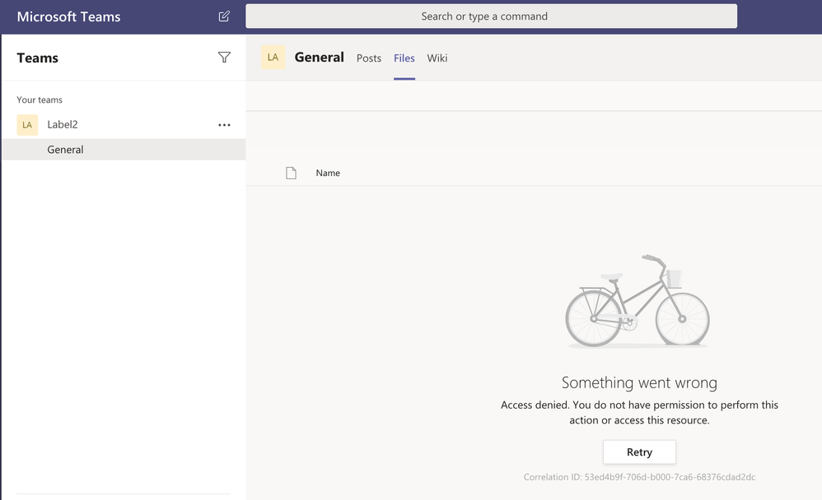This screenshot has width=822, height=500.
Task: Click the Retry button
Action: click(639, 451)
